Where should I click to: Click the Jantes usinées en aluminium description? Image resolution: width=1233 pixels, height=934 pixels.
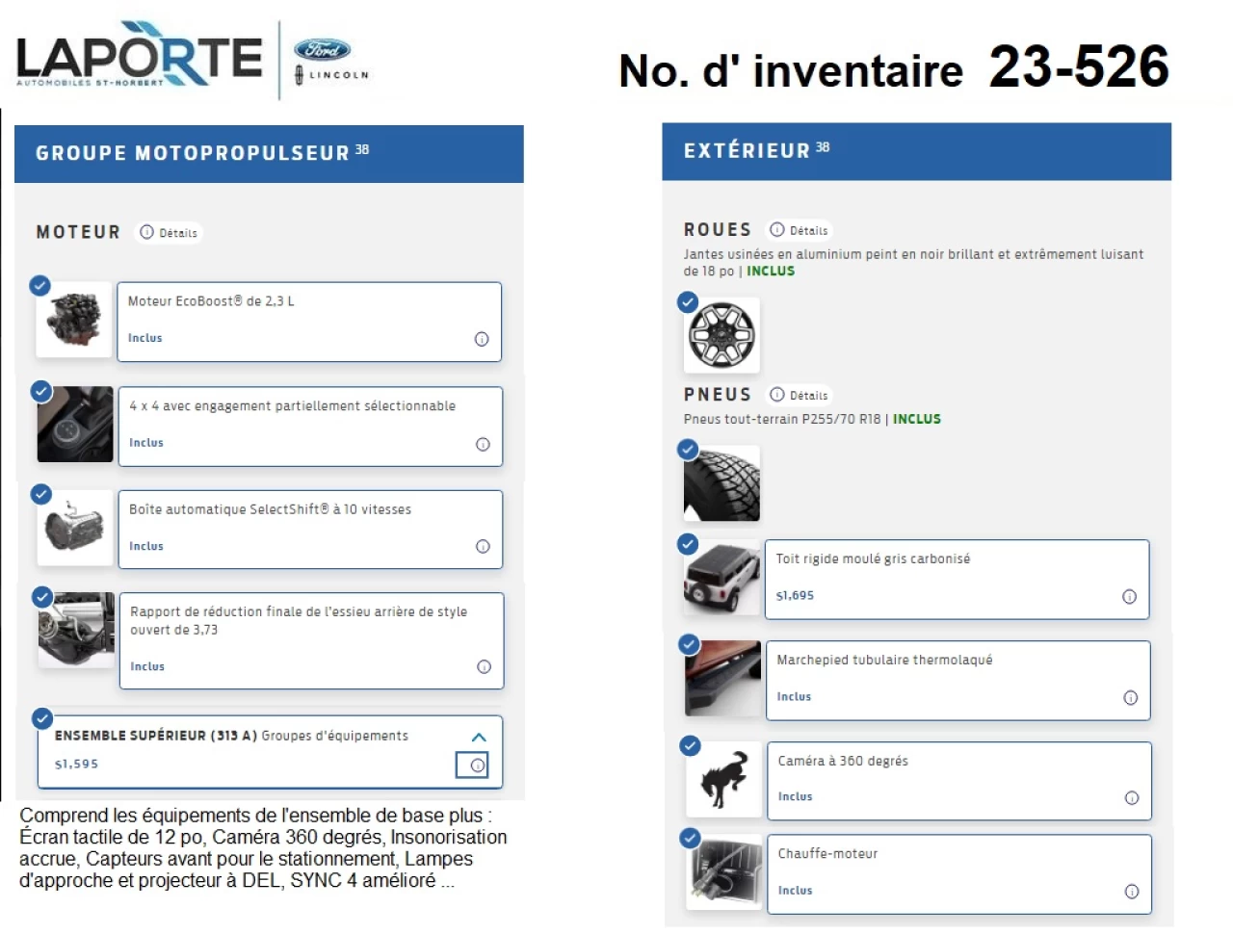coord(913,263)
